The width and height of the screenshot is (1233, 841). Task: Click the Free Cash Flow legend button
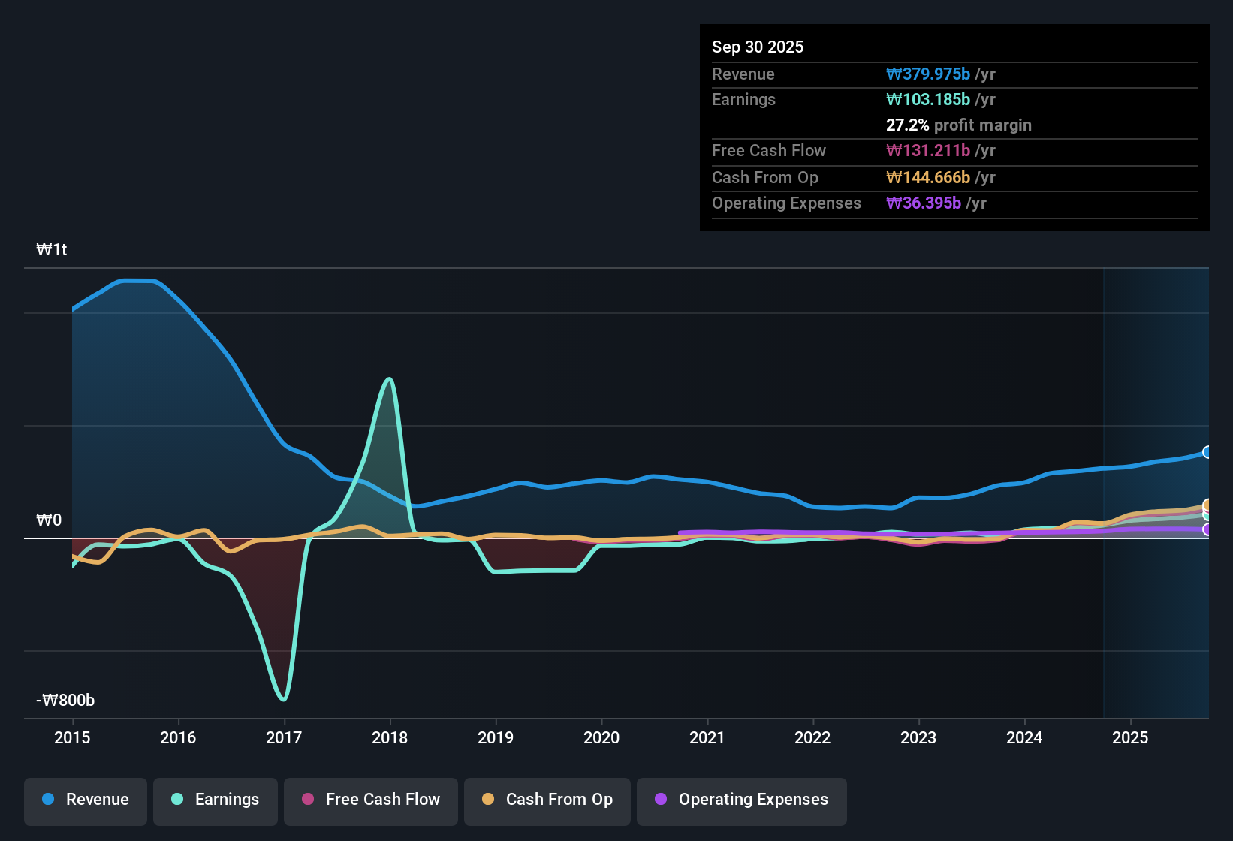click(x=370, y=800)
